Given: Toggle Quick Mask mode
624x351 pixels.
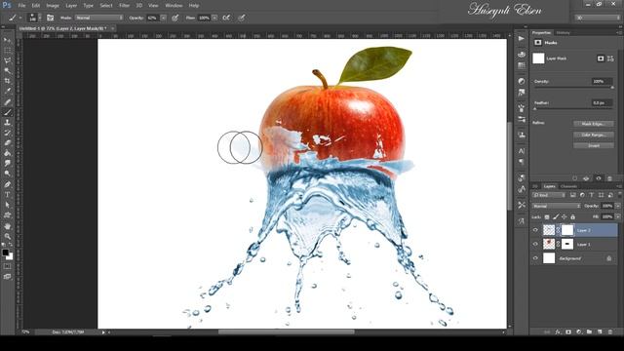Looking at the screenshot, I should pyautogui.click(x=7, y=266).
